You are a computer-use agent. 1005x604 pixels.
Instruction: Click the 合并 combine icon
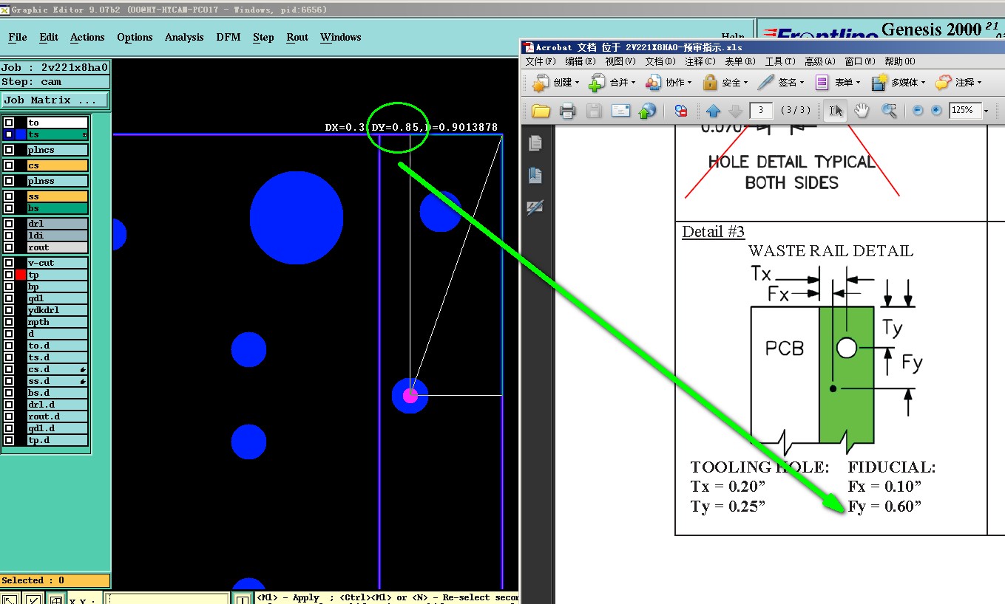click(x=597, y=82)
